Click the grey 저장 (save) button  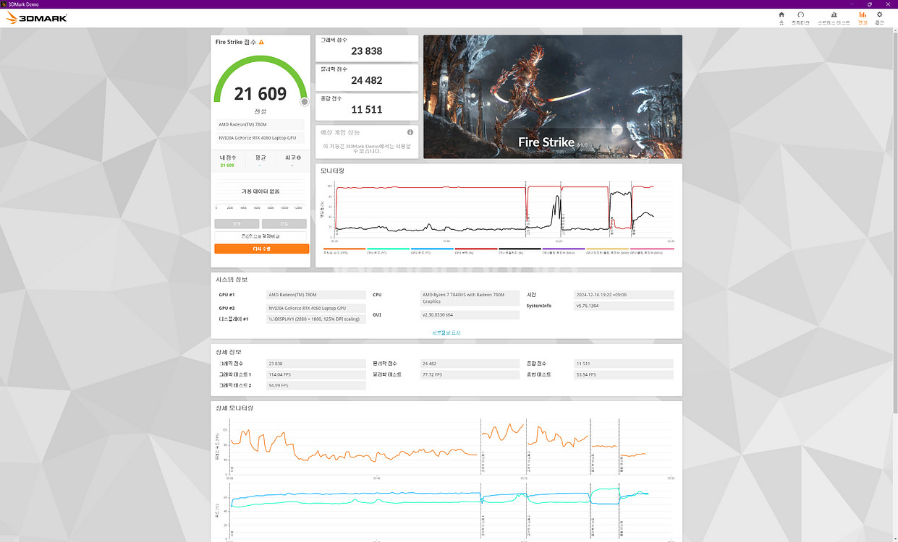pos(284,224)
